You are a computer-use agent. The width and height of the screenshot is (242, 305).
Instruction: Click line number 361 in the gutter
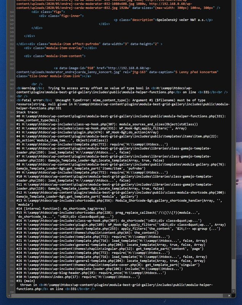coord(12,88)
